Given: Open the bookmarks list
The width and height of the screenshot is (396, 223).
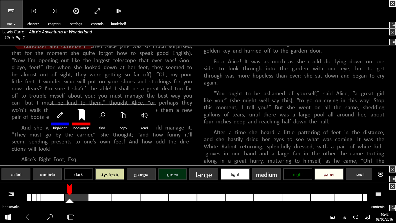Looking at the screenshot, I should pos(11,197).
